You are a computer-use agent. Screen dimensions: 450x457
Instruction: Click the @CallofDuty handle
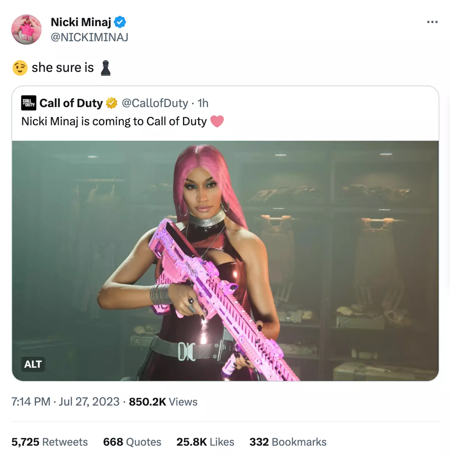coord(155,103)
